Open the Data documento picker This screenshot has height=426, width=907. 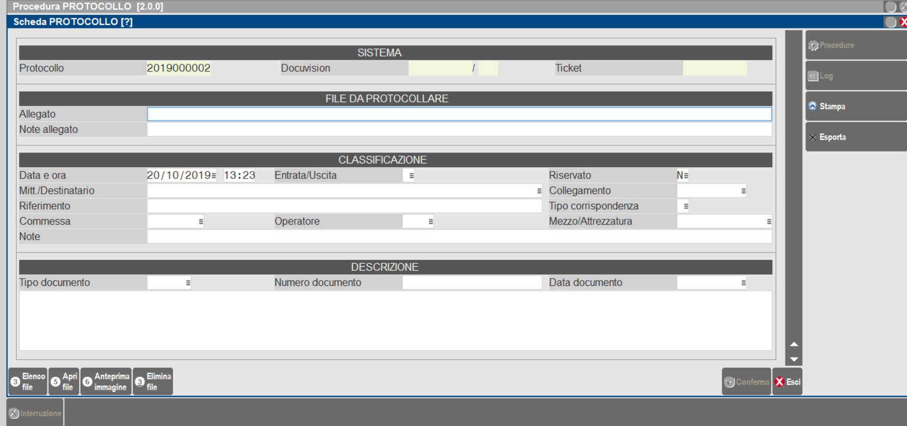tap(743, 283)
